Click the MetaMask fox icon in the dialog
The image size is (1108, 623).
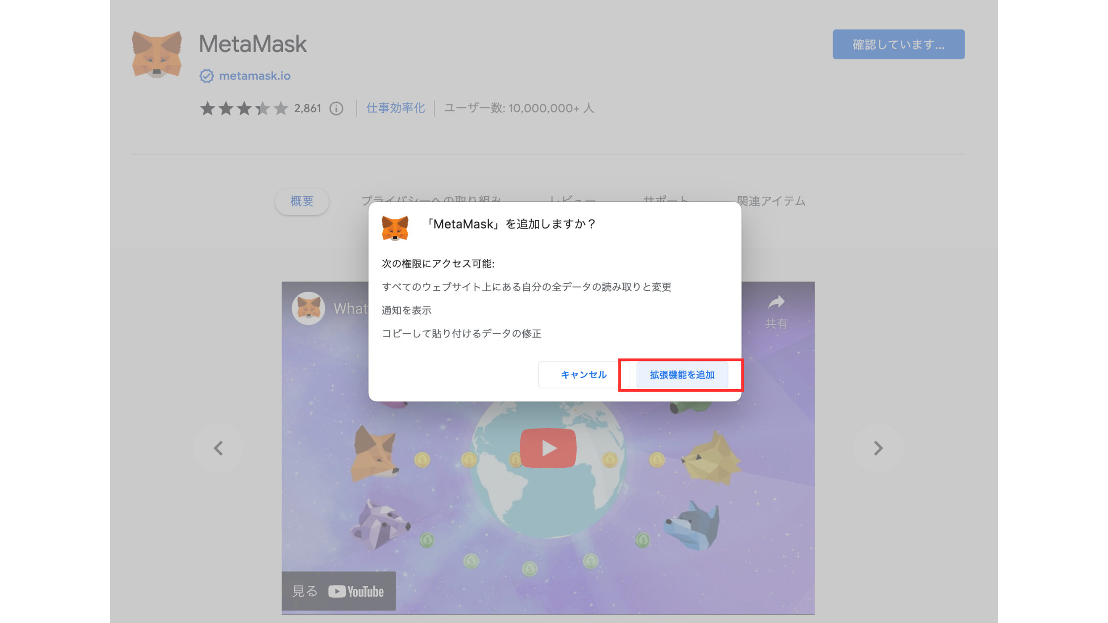395,228
